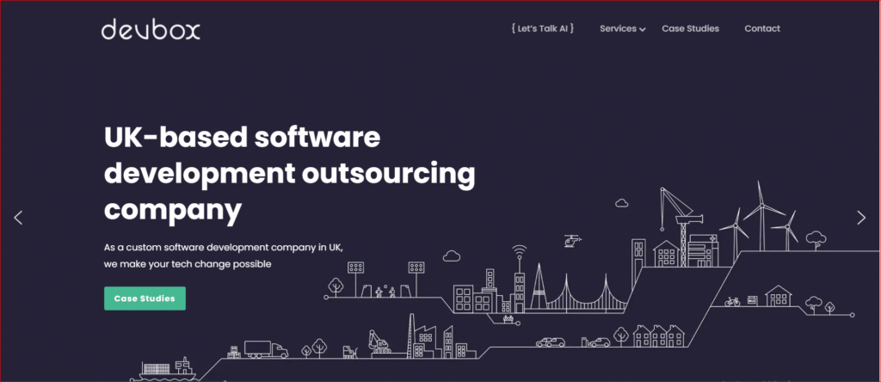Click the {Let's Talk AI} link
Image resolution: width=881 pixels, height=382 pixels.
point(542,28)
